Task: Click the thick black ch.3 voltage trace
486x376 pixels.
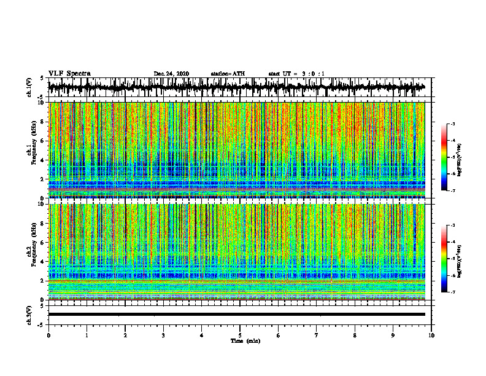Action: pos(236,315)
